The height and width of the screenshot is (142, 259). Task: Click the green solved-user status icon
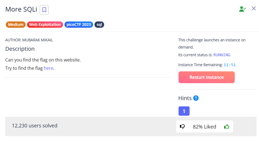click(242, 9)
